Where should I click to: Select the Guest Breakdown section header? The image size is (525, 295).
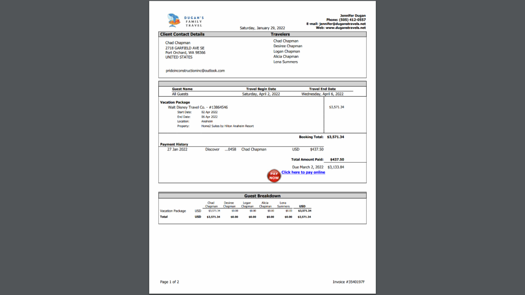pyautogui.click(x=262, y=195)
